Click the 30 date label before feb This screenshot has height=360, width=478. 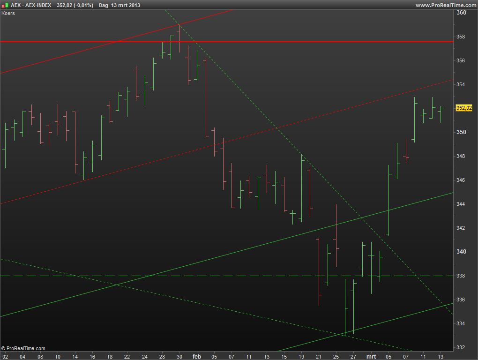pos(179,356)
